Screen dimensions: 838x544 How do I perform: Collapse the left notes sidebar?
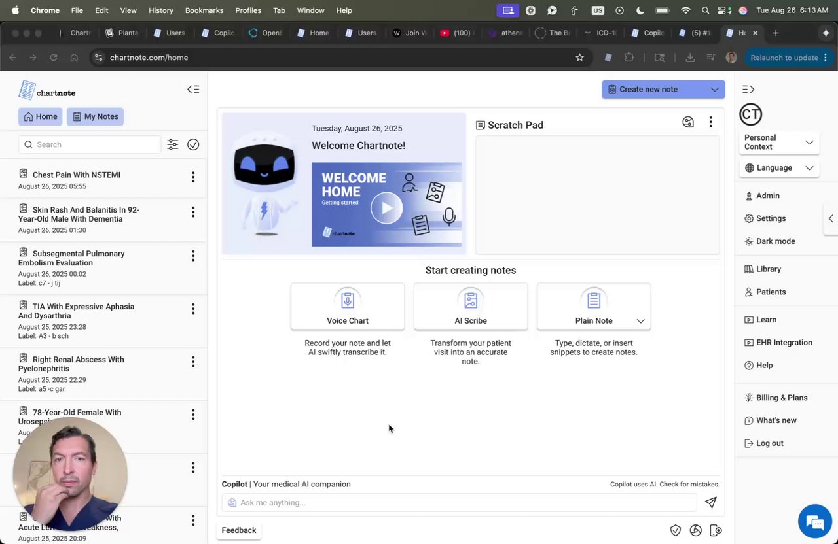(x=193, y=90)
